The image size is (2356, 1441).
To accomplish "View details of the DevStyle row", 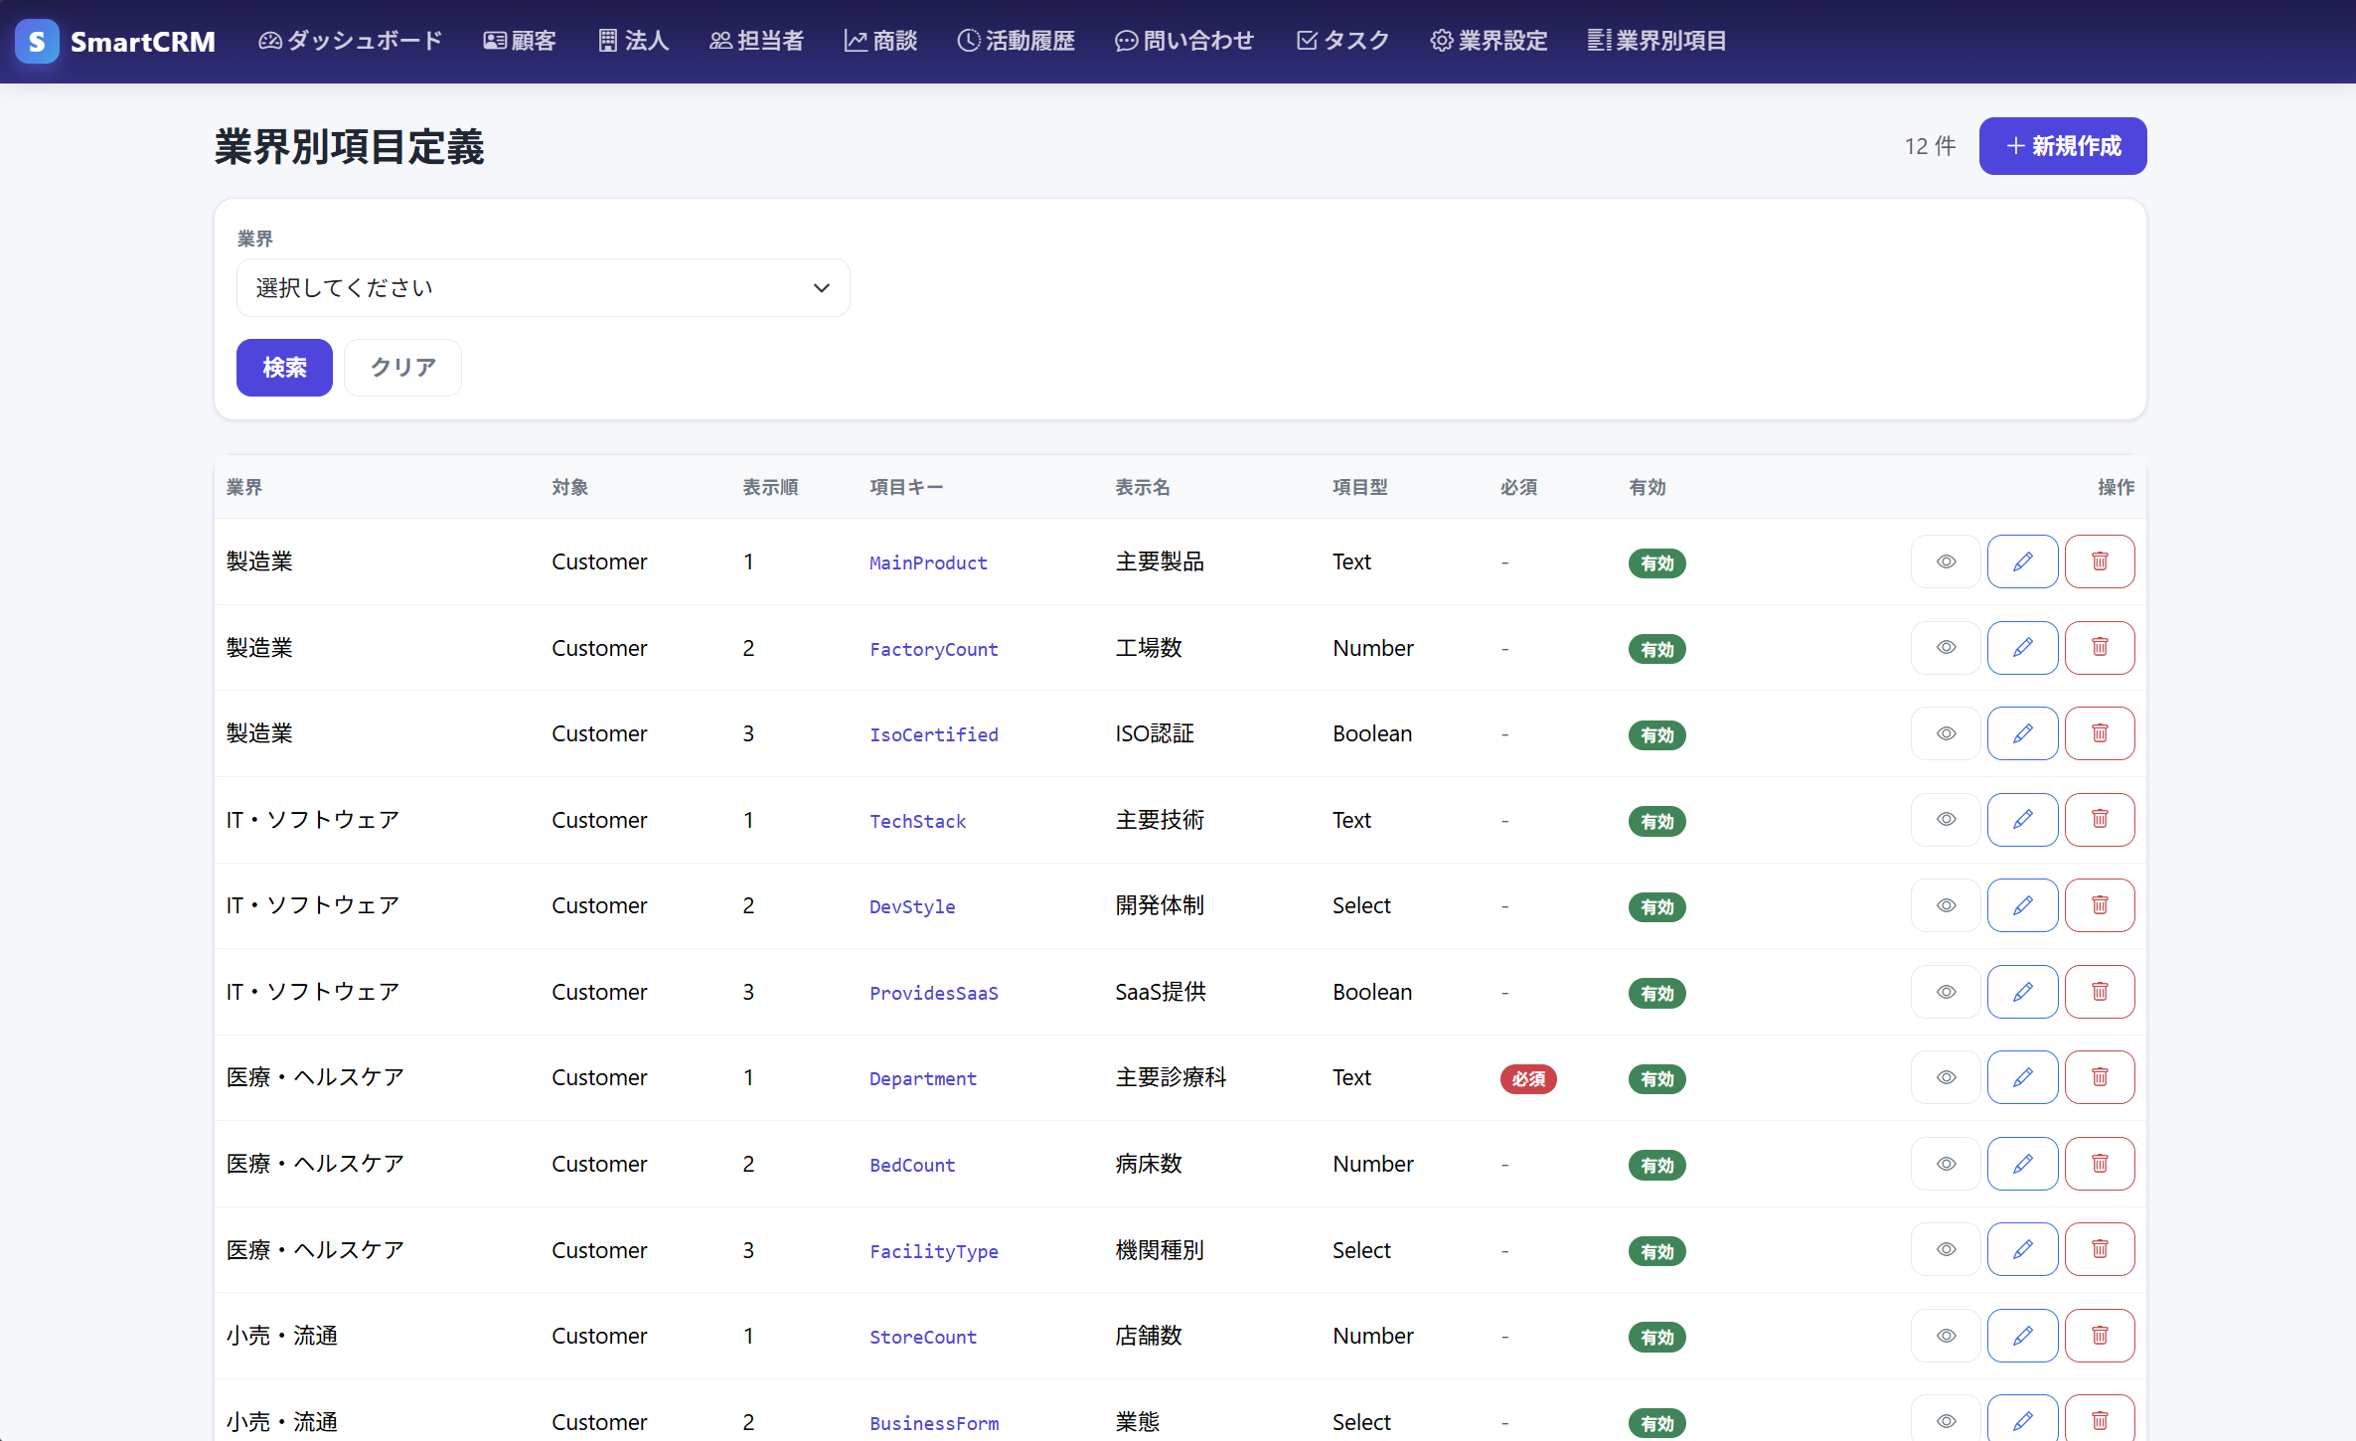I will [x=1945, y=905].
